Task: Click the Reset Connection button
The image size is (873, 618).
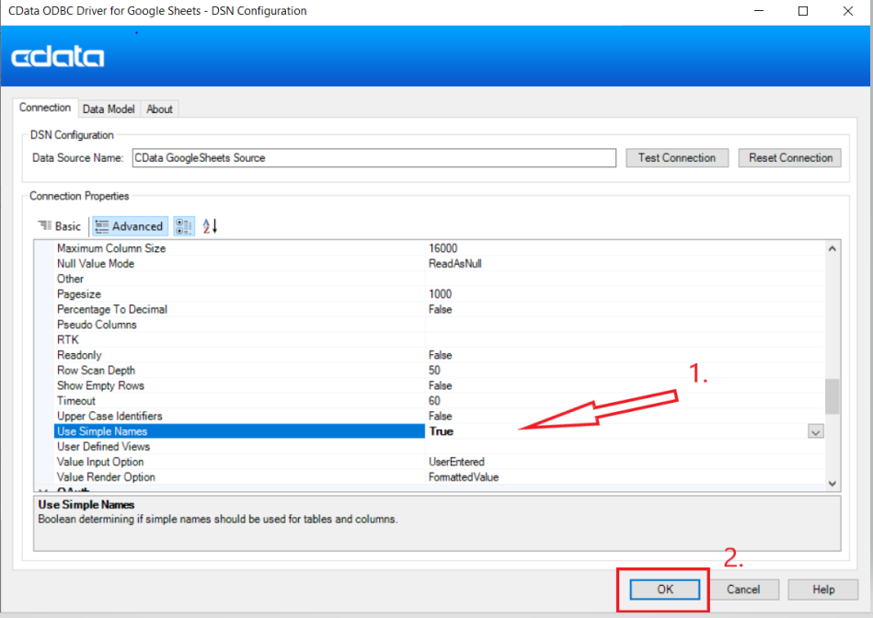Action: 790,157
